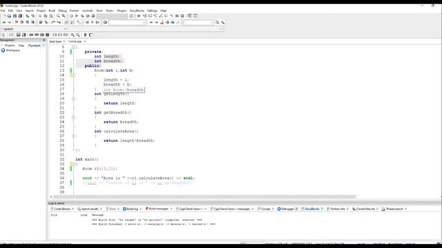Close the Management panel
This screenshot has height=248, width=442.
tap(44, 40)
